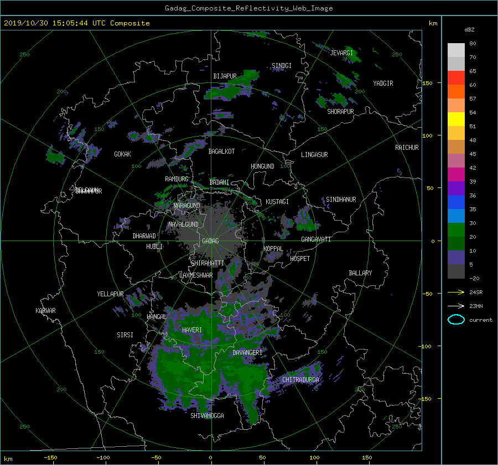498x465 pixels.
Task: Click the RAICHUR city label
Action: pyautogui.click(x=407, y=148)
